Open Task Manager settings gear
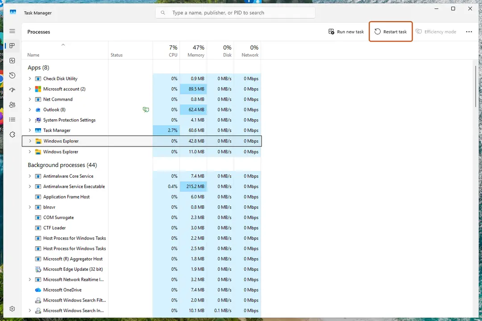The image size is (482, 321). pos(12,309)
